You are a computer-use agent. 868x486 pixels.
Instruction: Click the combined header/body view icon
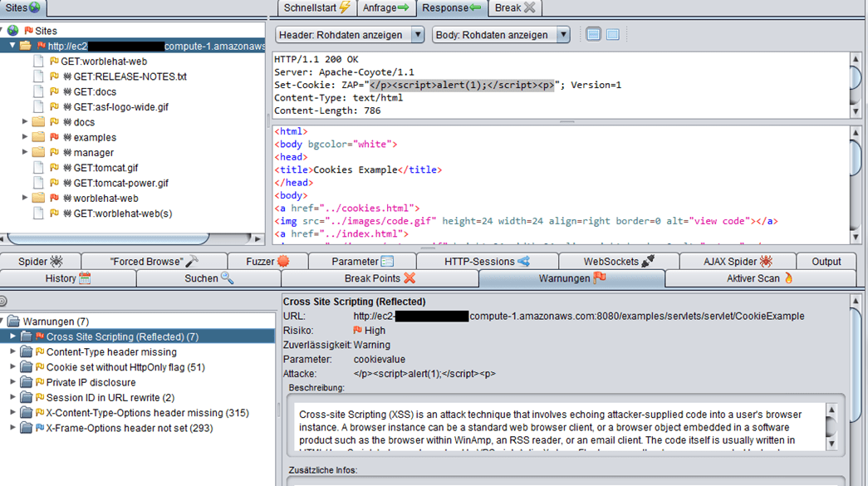[612, 35]
